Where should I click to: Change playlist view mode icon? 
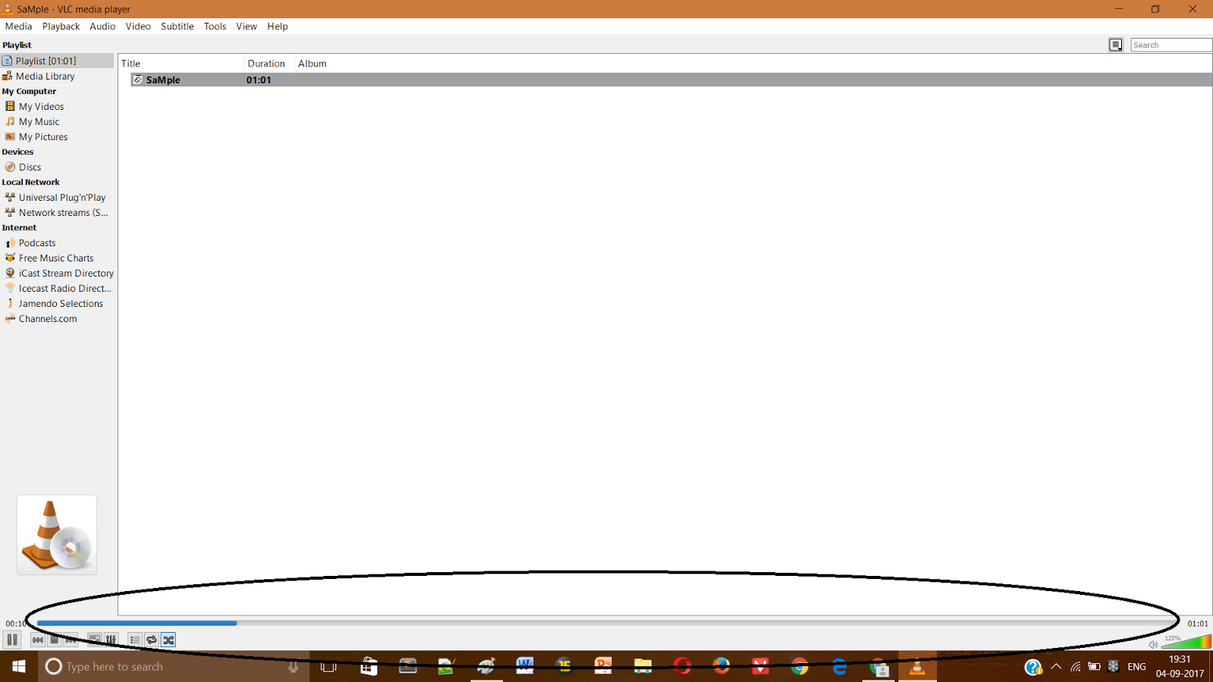click(1116, 45)
